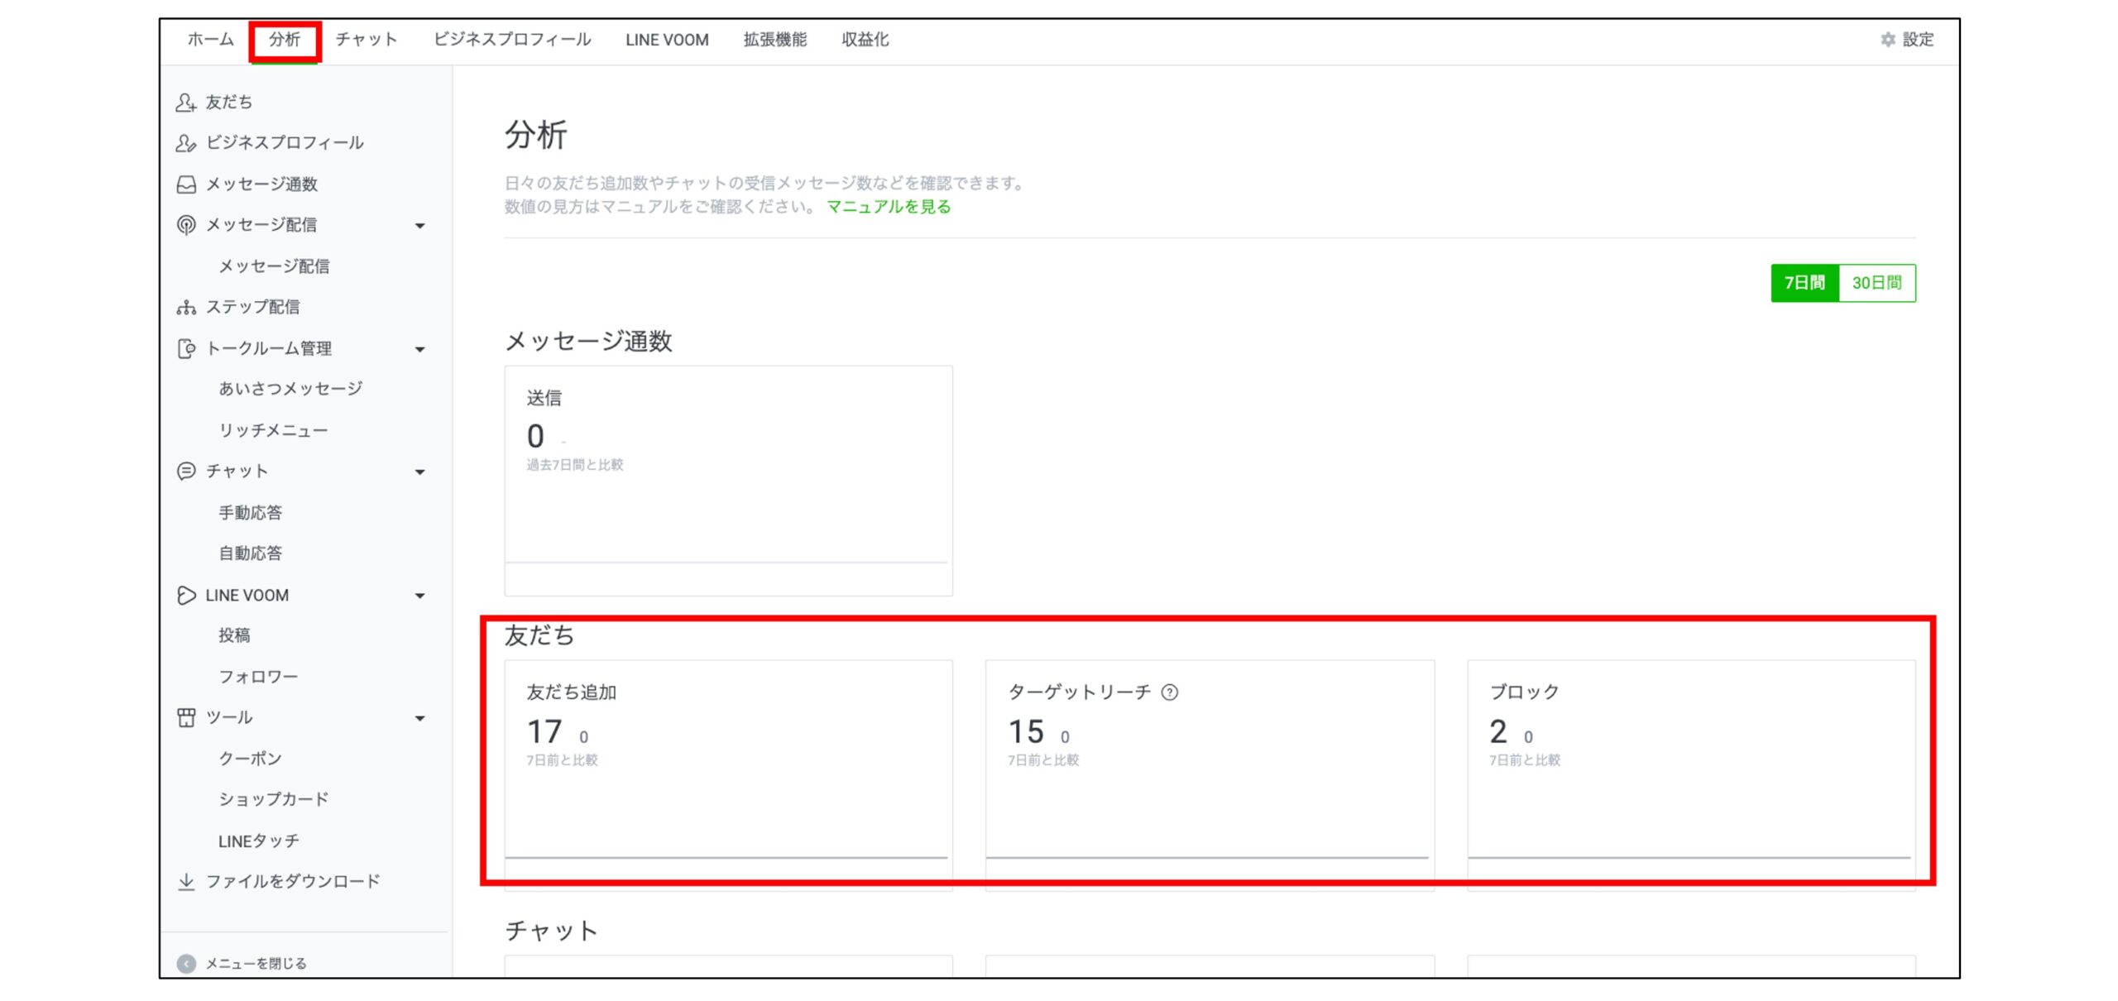2118x1001 pixels.
Task: Select the 友だち icon in the sidebar
Action: pyautogui.click(x=185, y=101)
